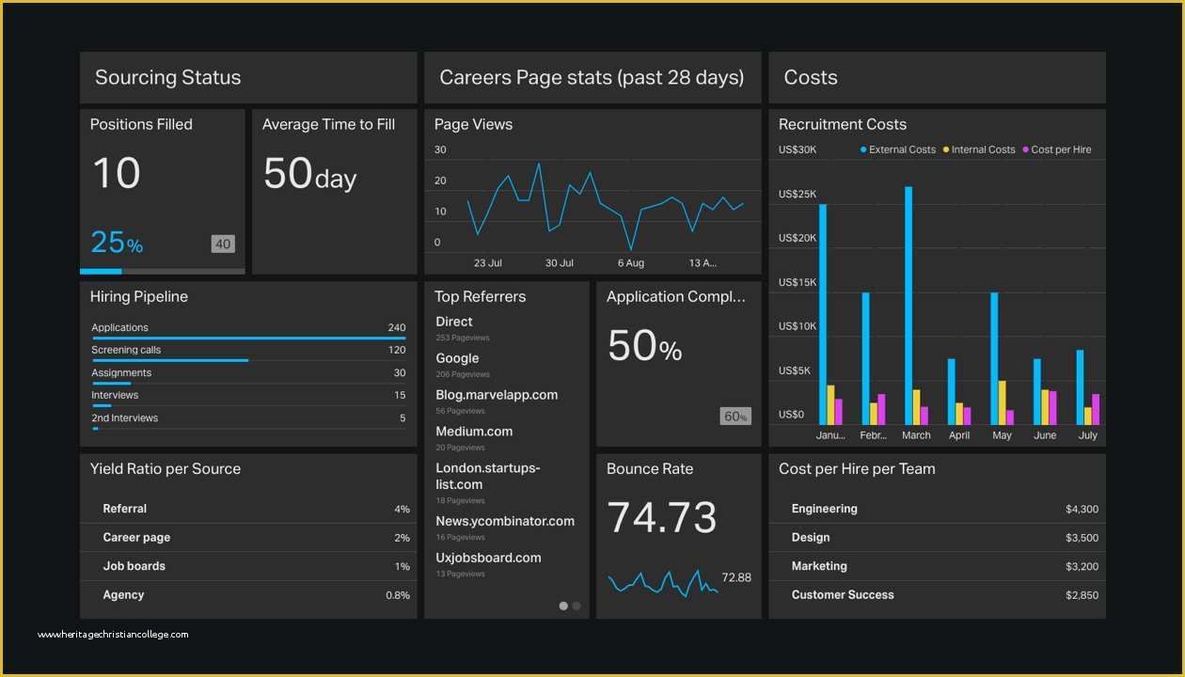Select the External Costs legend dot
The width and height of the screenshot is (1185, 677).
863,150
